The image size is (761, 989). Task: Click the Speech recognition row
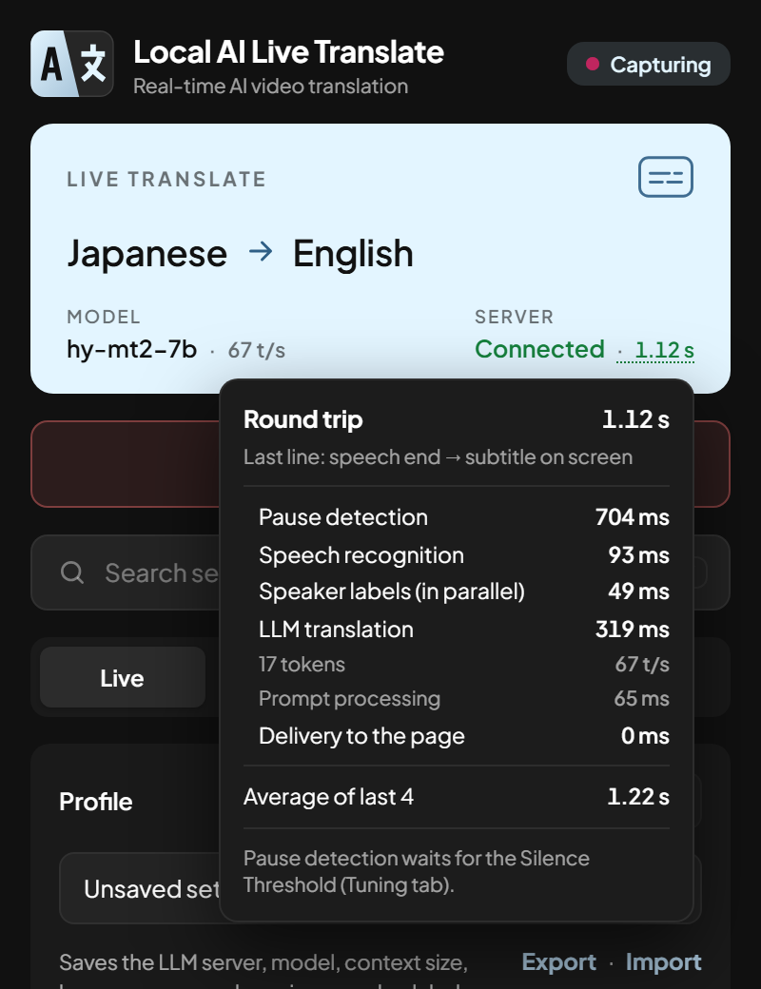(464, 555)
